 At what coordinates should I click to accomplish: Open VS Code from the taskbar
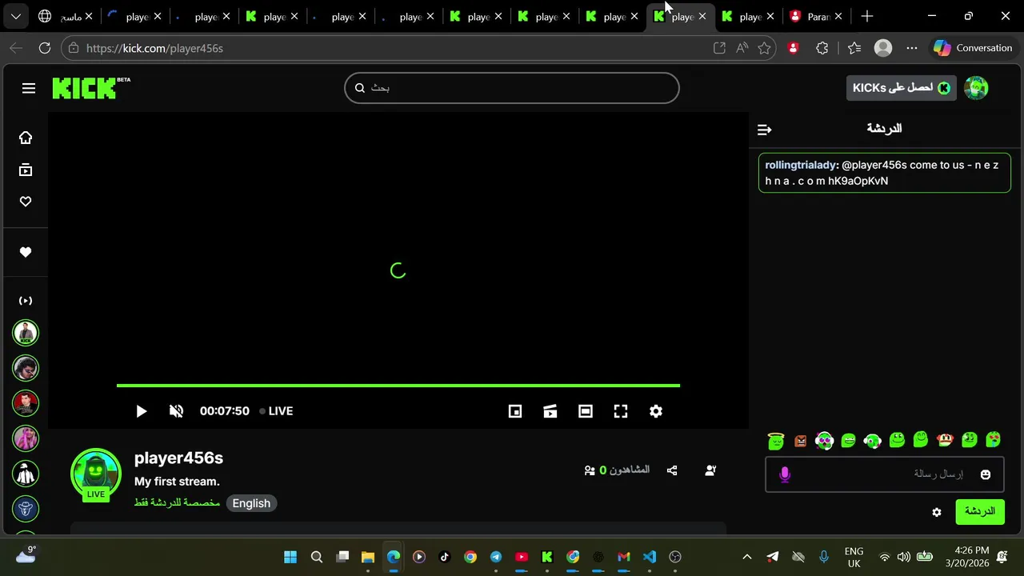click(650, 557)
